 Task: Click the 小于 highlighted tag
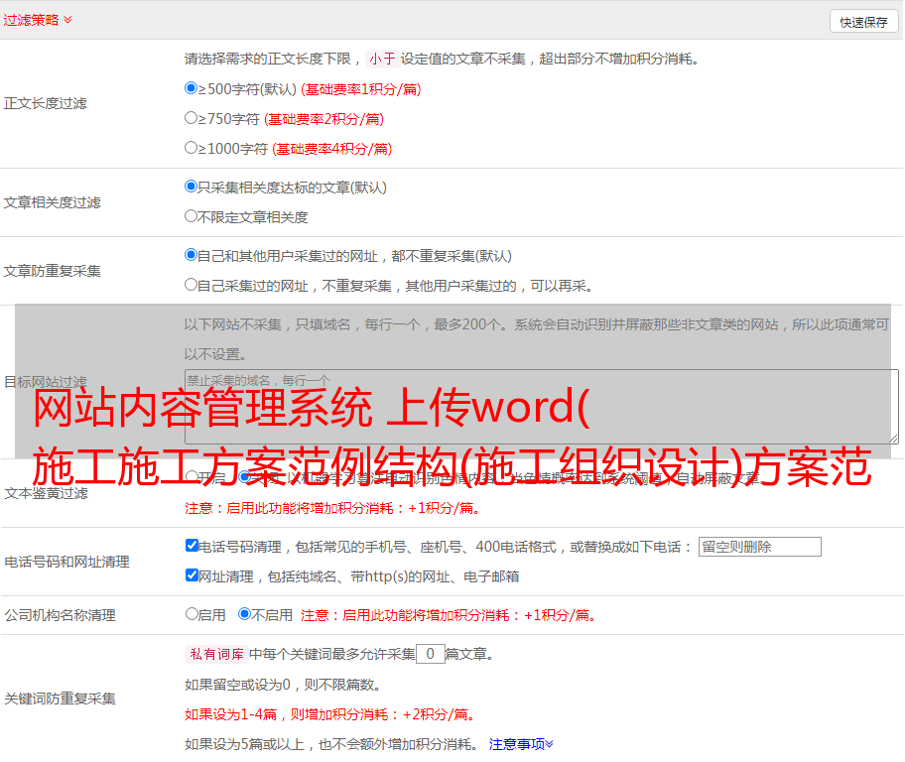(x=382, y=59)
